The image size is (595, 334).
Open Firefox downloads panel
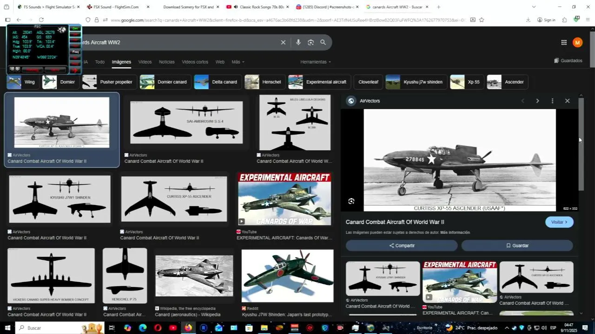(x=528, y=20)
